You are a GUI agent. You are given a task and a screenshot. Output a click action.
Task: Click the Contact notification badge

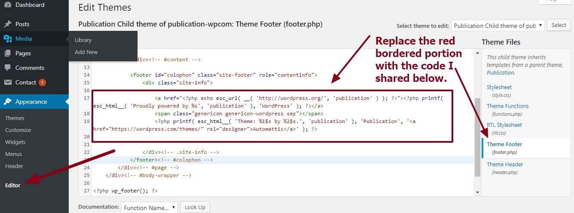[42, 82]
